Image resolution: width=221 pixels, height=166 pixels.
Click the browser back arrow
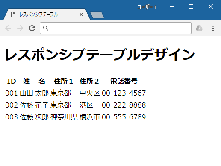(x=8, y=28)
